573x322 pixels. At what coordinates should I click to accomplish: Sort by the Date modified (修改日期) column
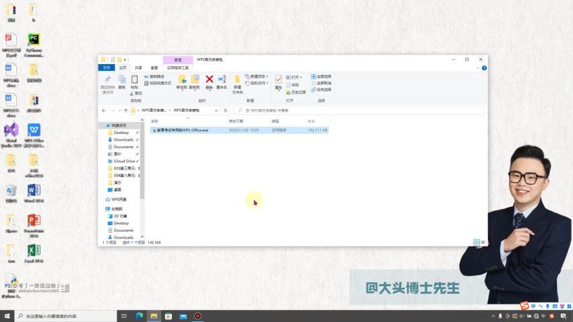coord(236,121)
